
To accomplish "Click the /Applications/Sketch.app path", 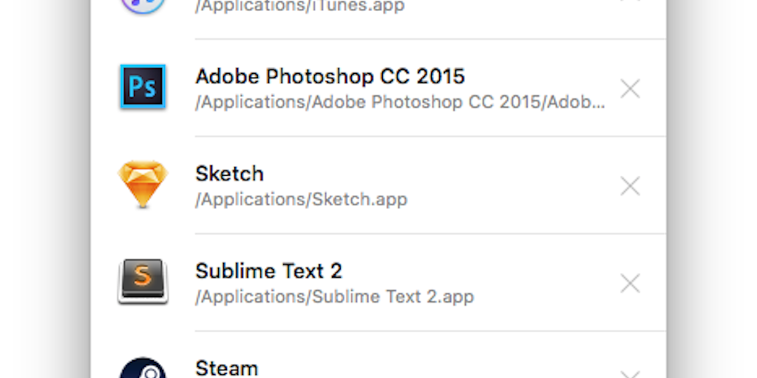I will pyautogui.click(x=302, y=199).
